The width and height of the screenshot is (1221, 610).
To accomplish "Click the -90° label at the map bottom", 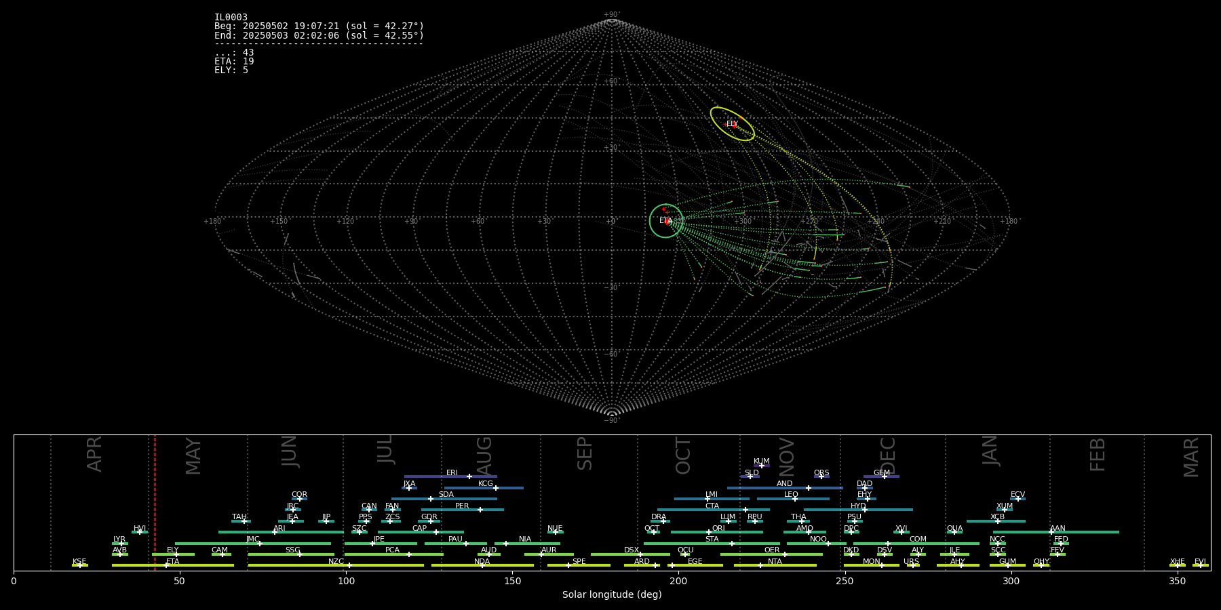I will coord(612,420).
